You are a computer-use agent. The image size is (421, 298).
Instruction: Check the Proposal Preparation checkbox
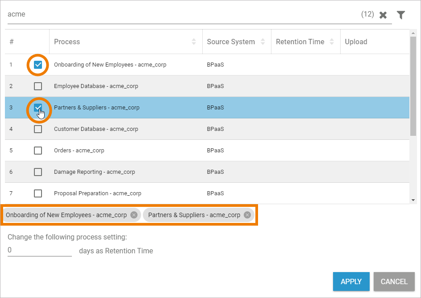coord(38,193)
